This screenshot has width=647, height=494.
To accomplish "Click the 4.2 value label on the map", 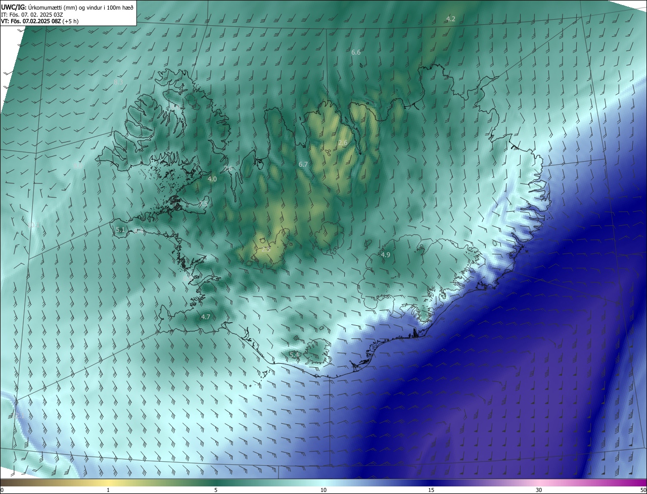I will pos(451,19).
